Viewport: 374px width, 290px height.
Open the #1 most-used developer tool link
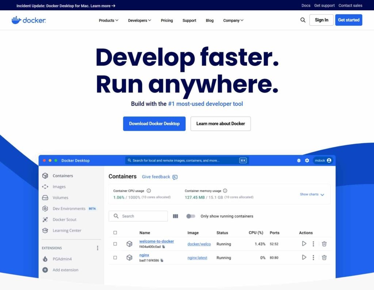[206, 104]
